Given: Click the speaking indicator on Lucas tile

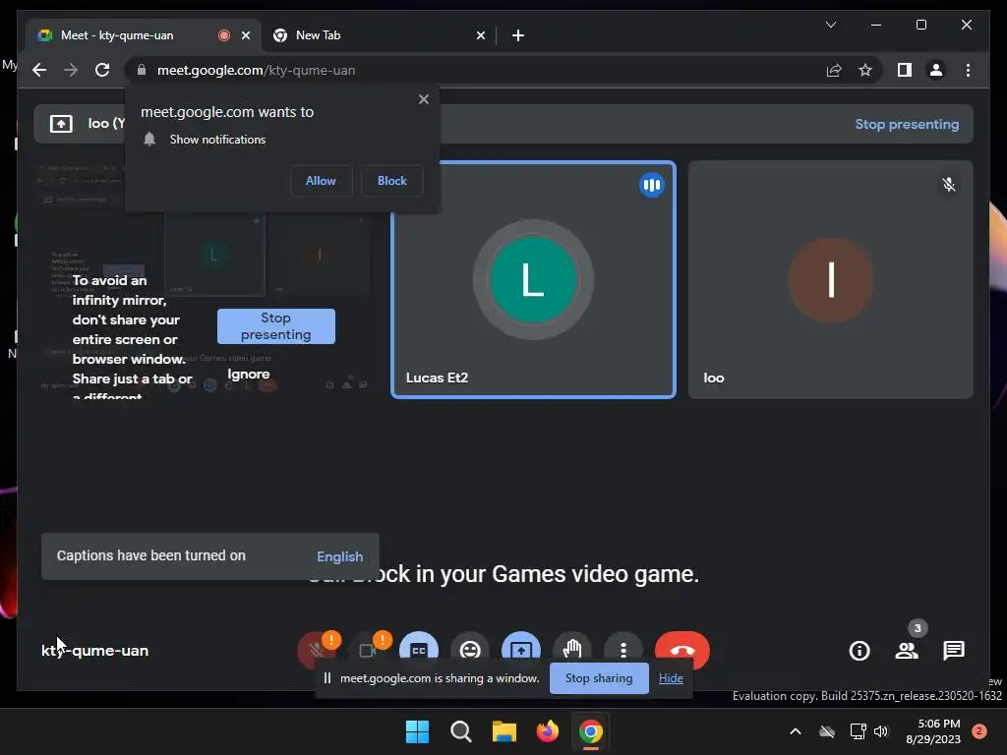Looking at the screenshot, I should [x=651, y=186].
